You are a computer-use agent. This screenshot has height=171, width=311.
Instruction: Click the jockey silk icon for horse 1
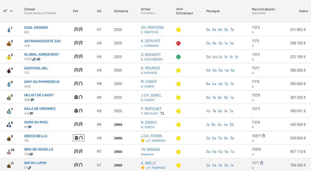point(9,30)
